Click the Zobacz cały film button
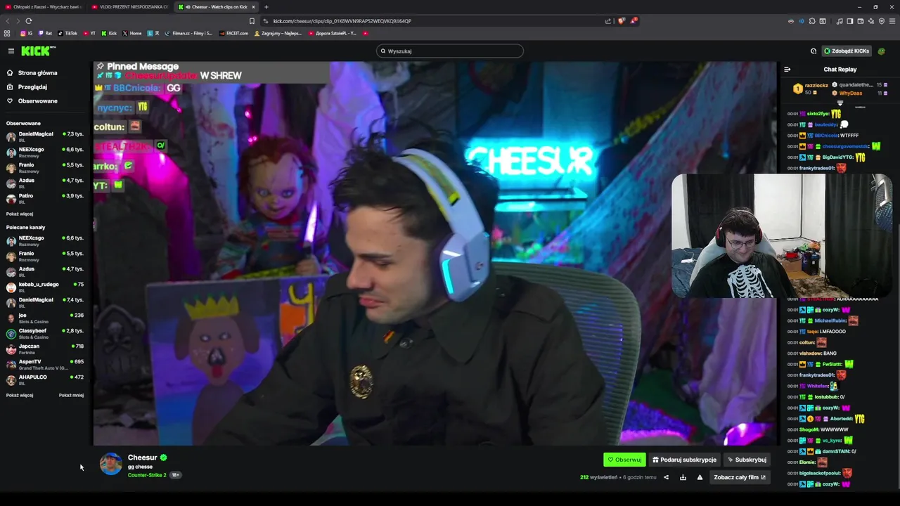The width and height of the screenshot is (900, 506). click(x=740, y=477)
